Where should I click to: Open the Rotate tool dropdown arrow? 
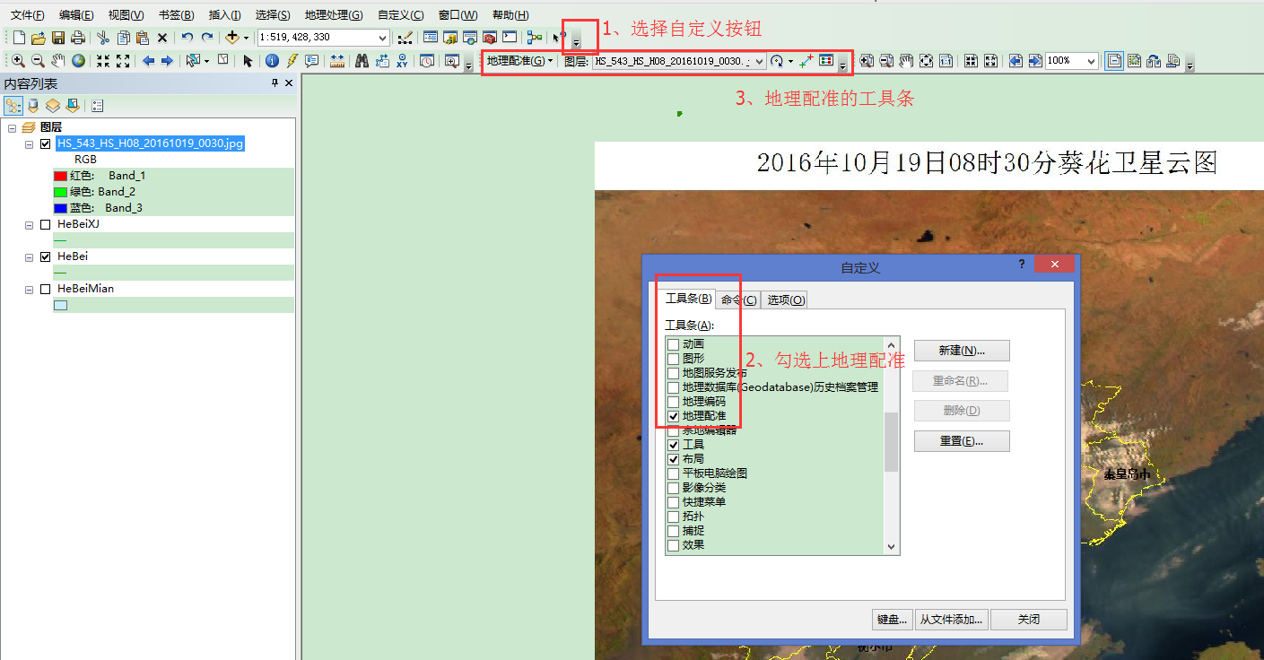coord(790,61)
